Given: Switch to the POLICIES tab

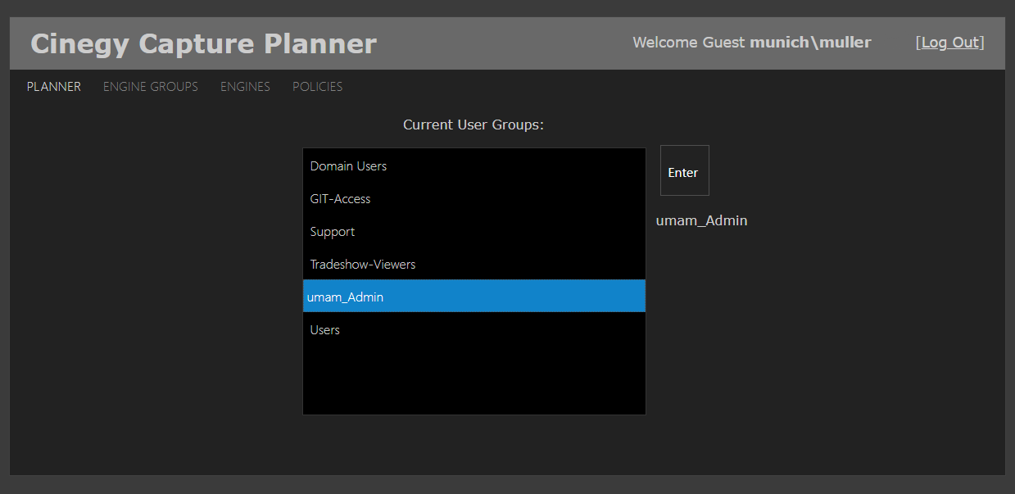Looking at the screenshot, I should pos(317,86).
